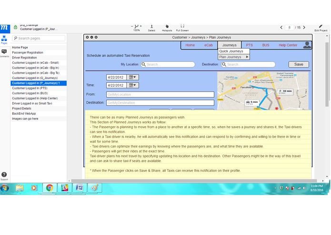The image size is (331, 235).
Task: Open Driver Logged in as Small Taxi page
Action: [x=39, y=103]
